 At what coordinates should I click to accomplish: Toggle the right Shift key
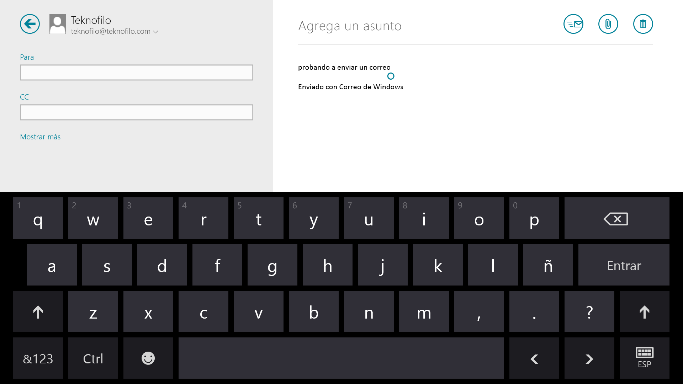[644, 312]
